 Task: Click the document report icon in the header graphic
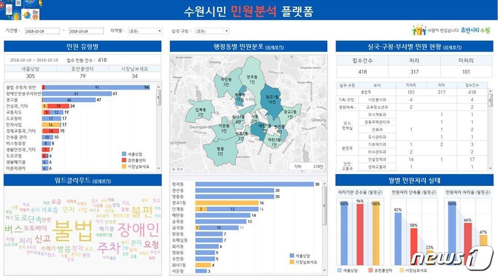[x=18, y=4]
